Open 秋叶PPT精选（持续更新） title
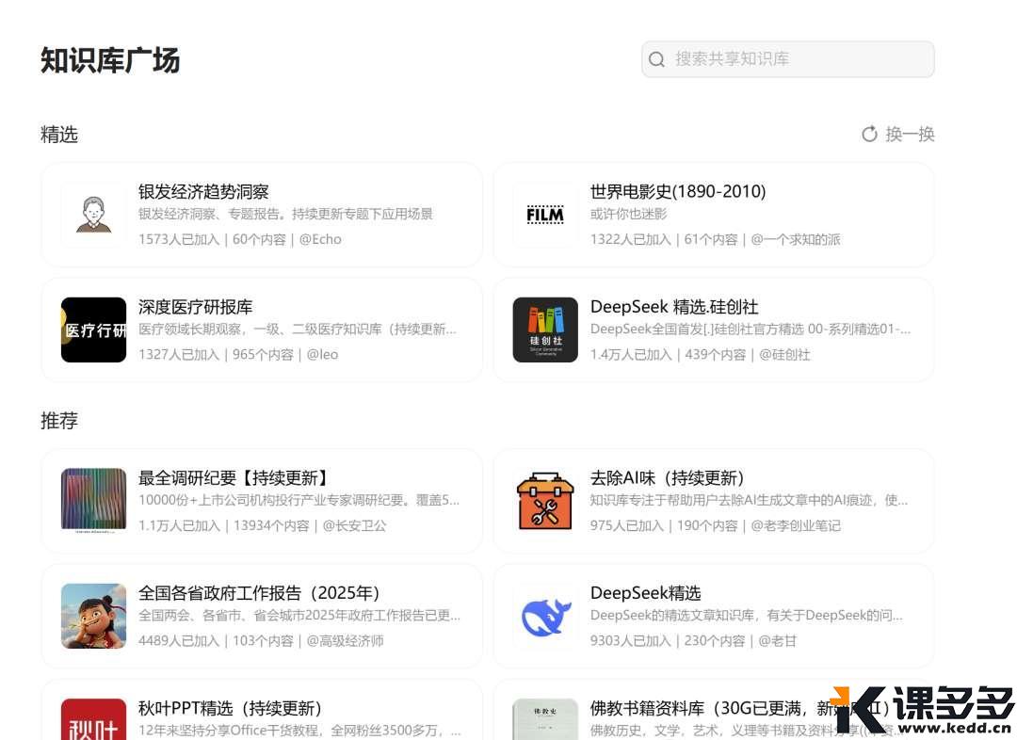This screenshot has height=740, width=1017. pos(231,708)
